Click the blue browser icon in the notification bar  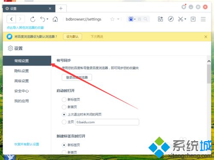(9, 36)
